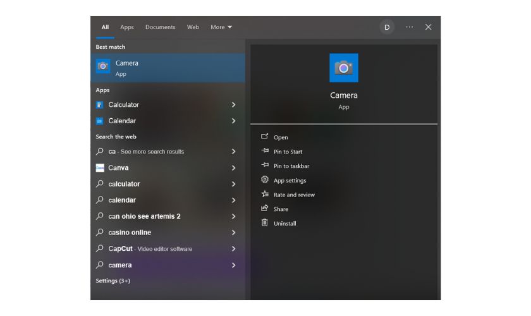Click the Camera app icon in Best match
The height and width of the screenshot is (316, 531).
pyautogui.click(x=103, y=66)
